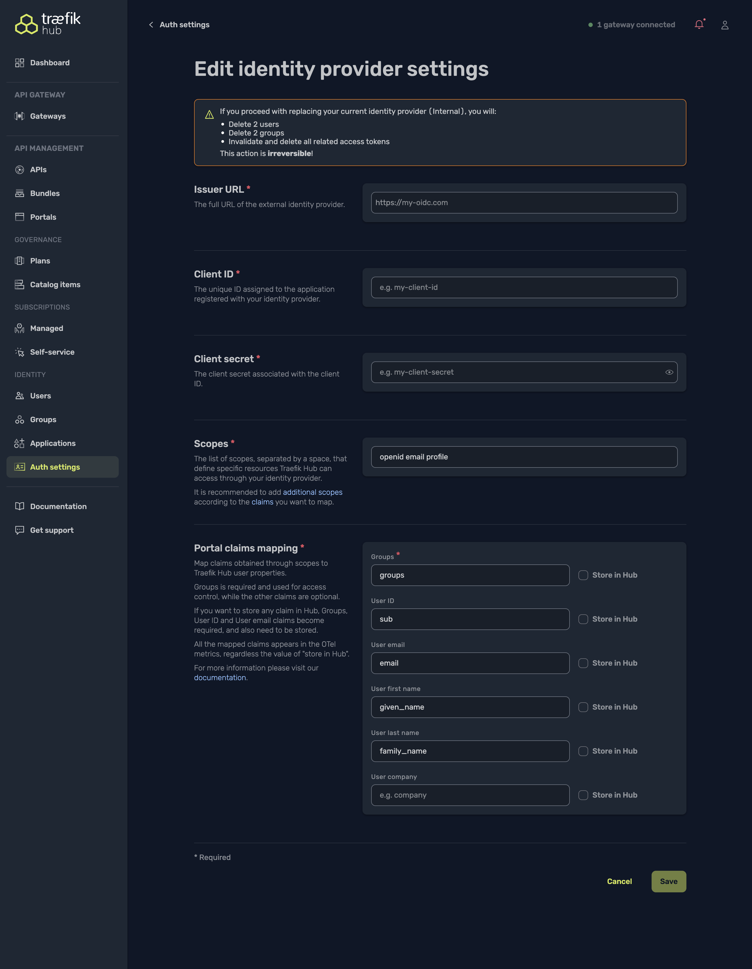This screenshot has width=752, height=969.
Task: Click the Catalog items icon
Action: (x=19, y=284)
